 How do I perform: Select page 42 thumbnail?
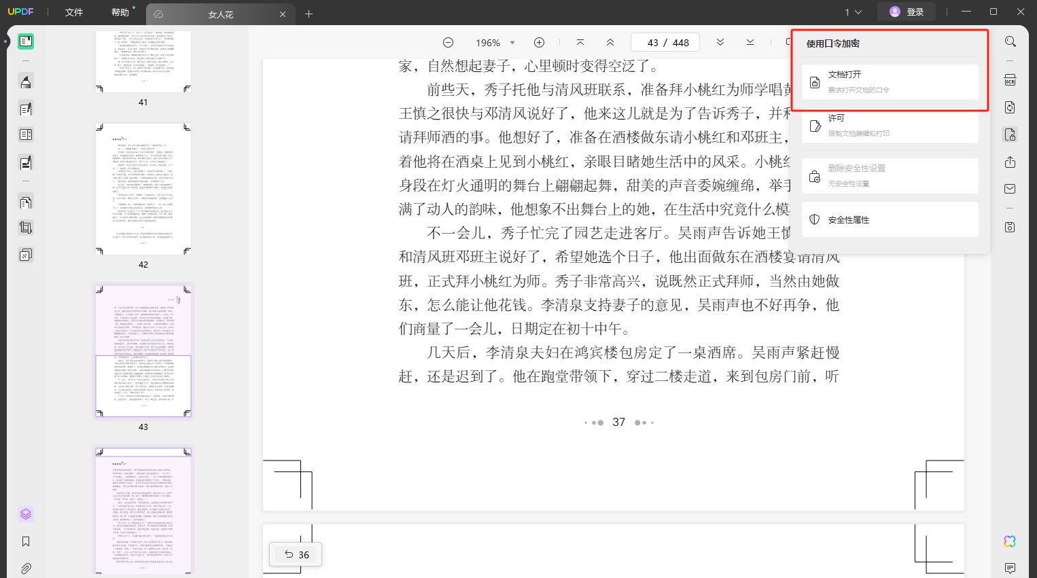143,189
